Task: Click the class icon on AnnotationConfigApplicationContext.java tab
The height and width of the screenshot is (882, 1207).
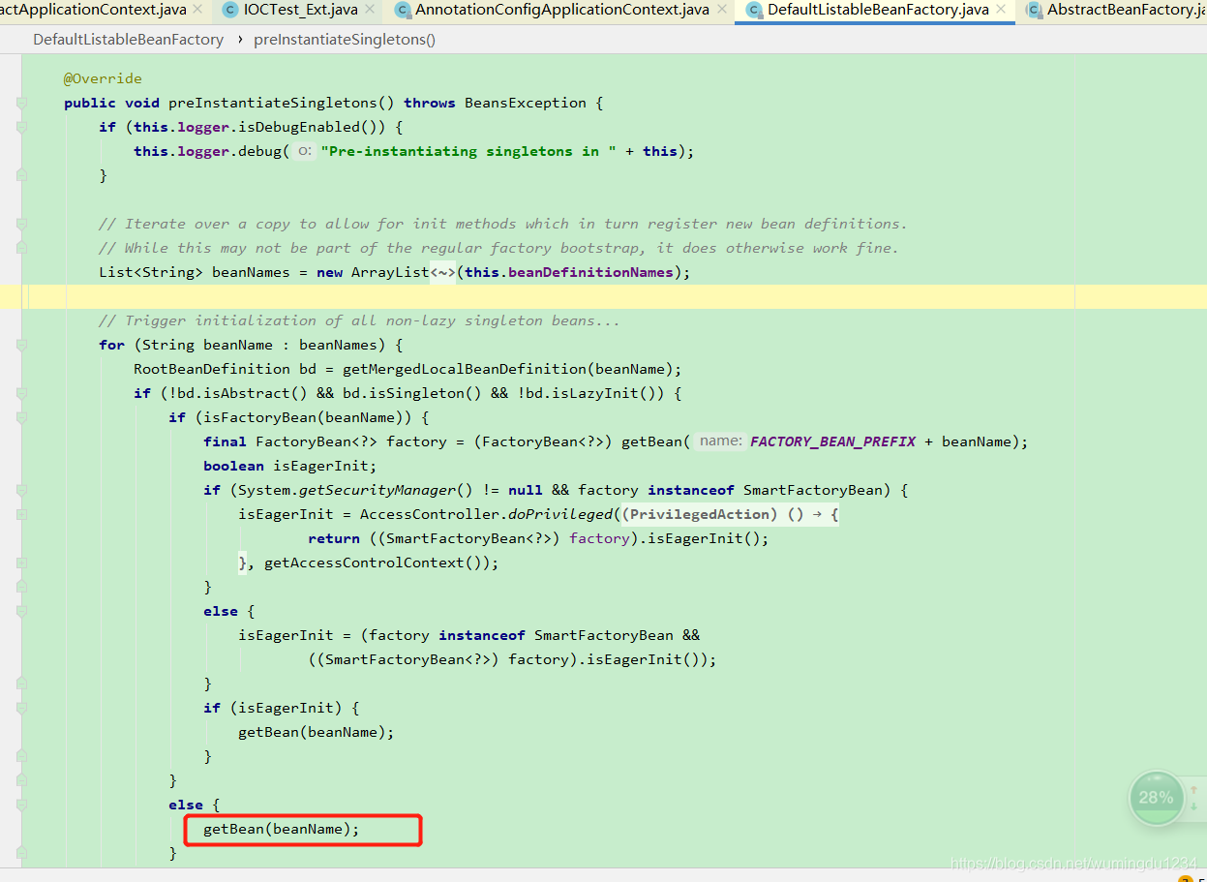Action: click(x=401, y=10)
